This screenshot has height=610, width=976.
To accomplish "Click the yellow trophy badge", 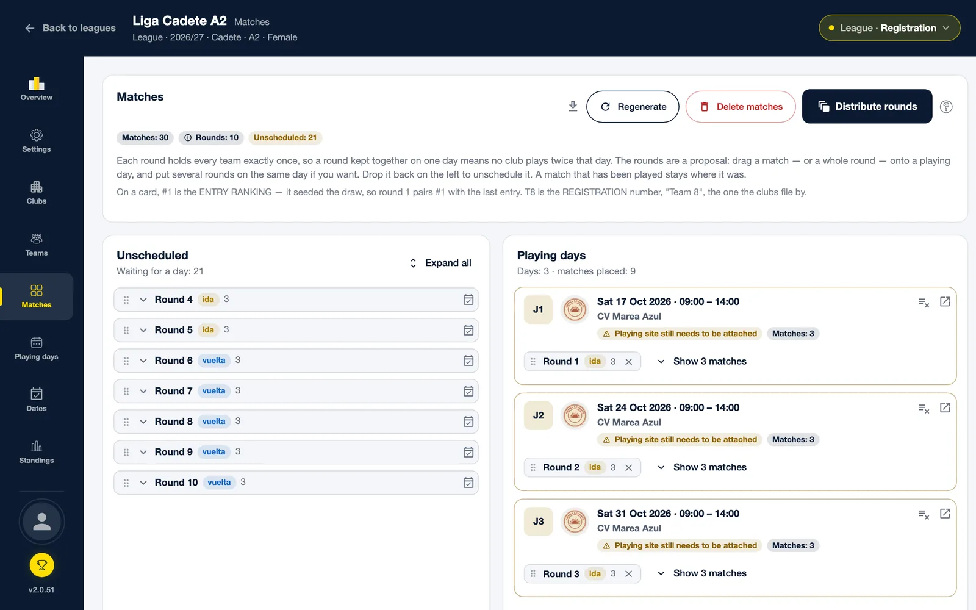I will click(x=41, y=565).
